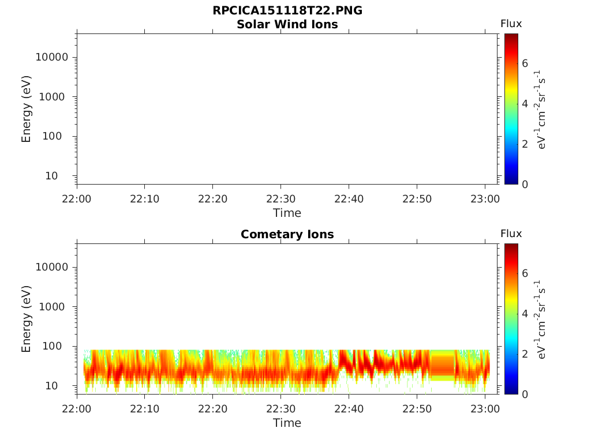Click the 6 label on bottom colorbar
Viewport: 591px width, 443px height.
525,273
